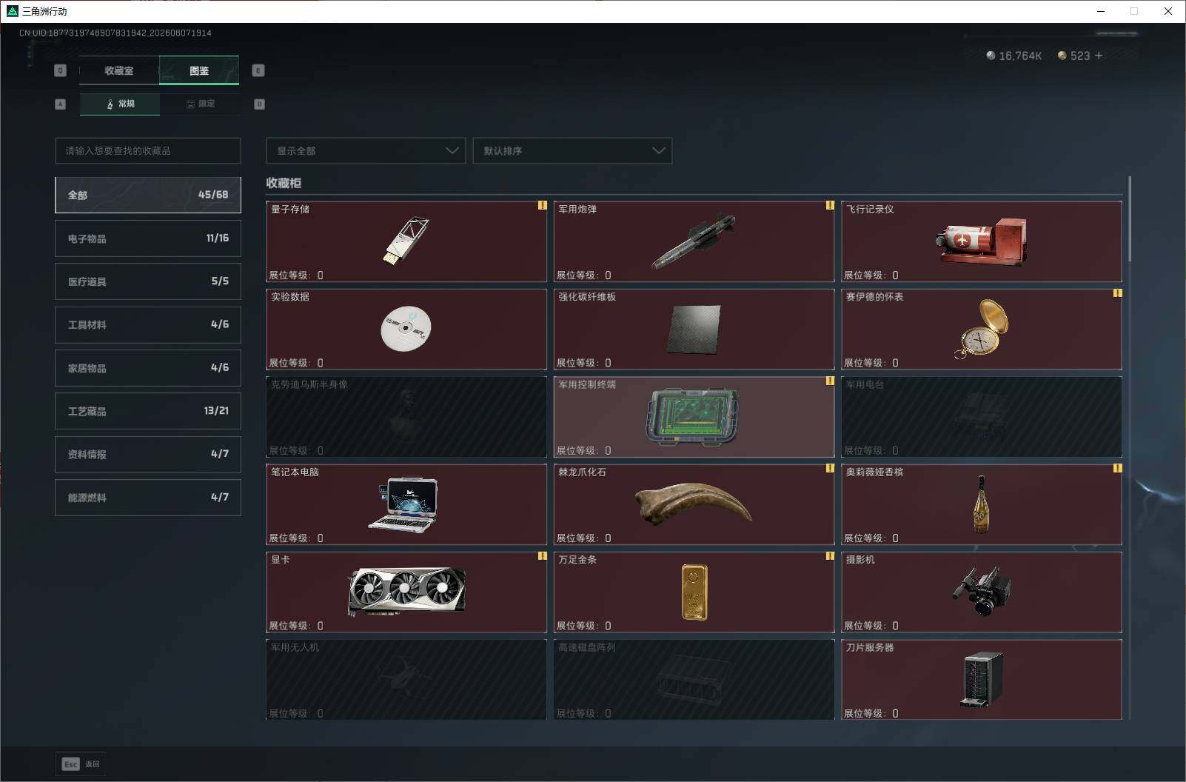
Task: Click the E key tab-switch hint
Action: (258, 70)
